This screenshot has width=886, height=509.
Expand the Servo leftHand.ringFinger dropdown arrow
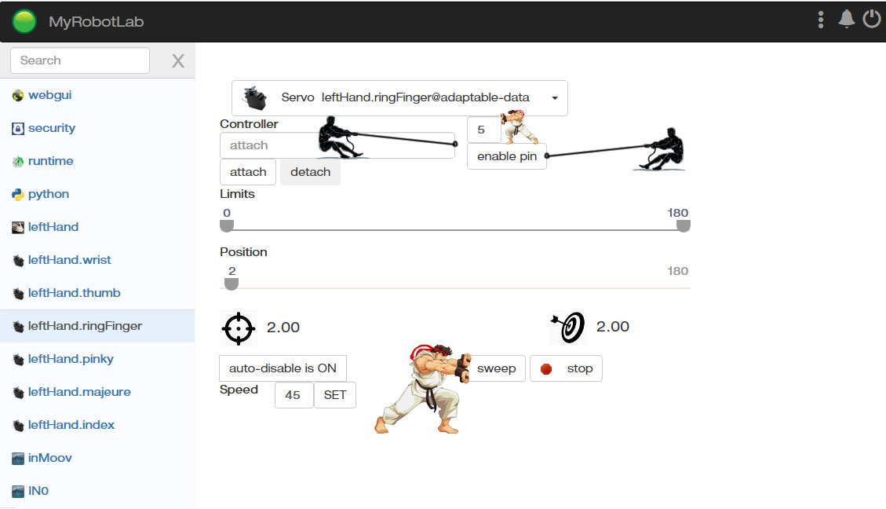555,98
